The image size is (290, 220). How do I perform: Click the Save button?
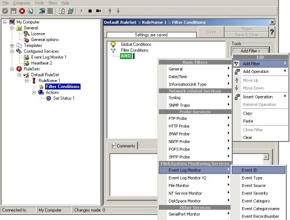211,32
